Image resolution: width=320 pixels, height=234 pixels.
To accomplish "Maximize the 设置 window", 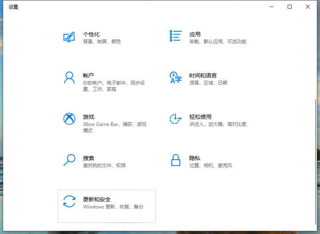I will click(x=289, y=7).
